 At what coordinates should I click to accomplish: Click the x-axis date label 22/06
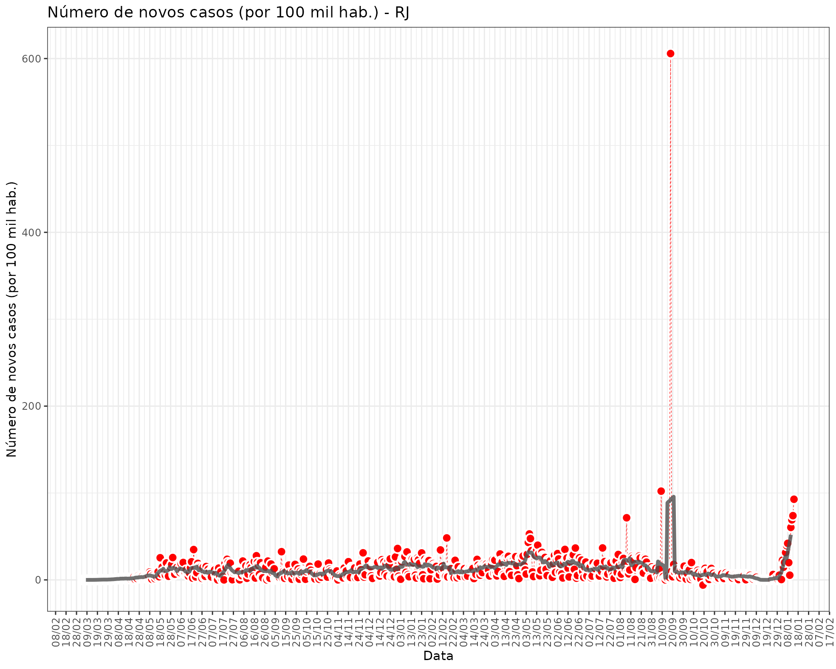579,632
